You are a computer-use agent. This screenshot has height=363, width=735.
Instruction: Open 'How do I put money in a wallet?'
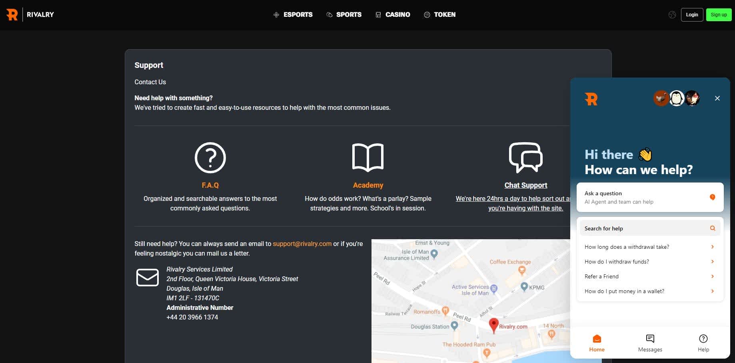650,291
